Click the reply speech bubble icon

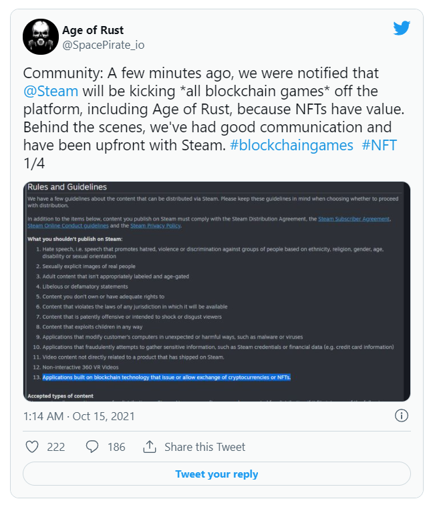coord(92,447)
